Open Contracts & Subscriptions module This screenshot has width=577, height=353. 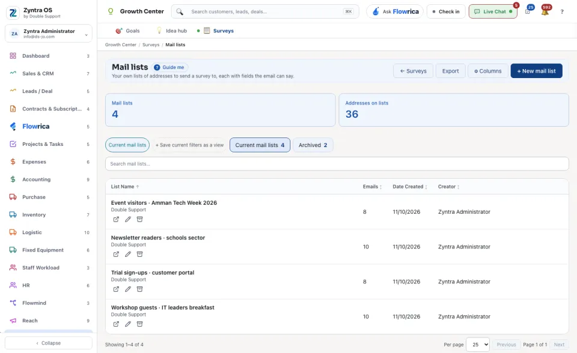pyautogui.click(x=49, y=109)
